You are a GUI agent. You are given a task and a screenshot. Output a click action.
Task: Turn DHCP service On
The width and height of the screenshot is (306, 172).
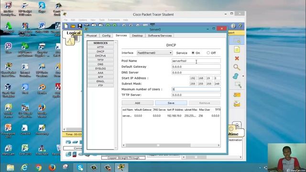[x=193, y=53]
